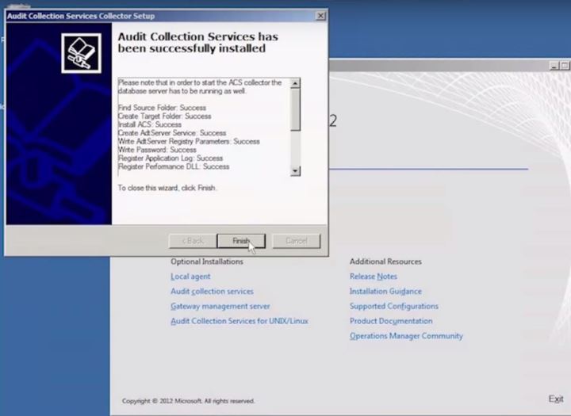Click the 'Optional Installations' heading
The image size is (571, 416).
point(207,261)
